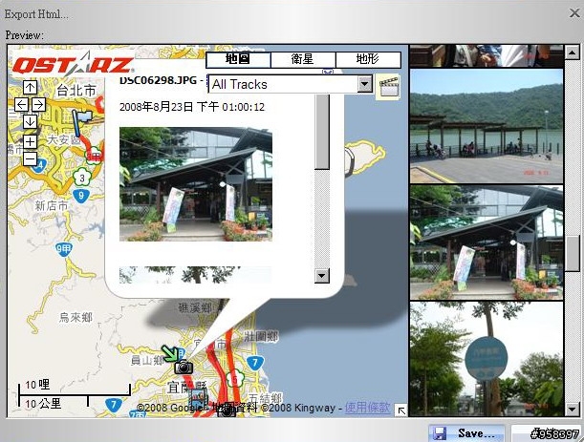Screen dimensions: 584x442
Task: Click the green arrow marker near 員山鄉
Action: coord(169,353)
